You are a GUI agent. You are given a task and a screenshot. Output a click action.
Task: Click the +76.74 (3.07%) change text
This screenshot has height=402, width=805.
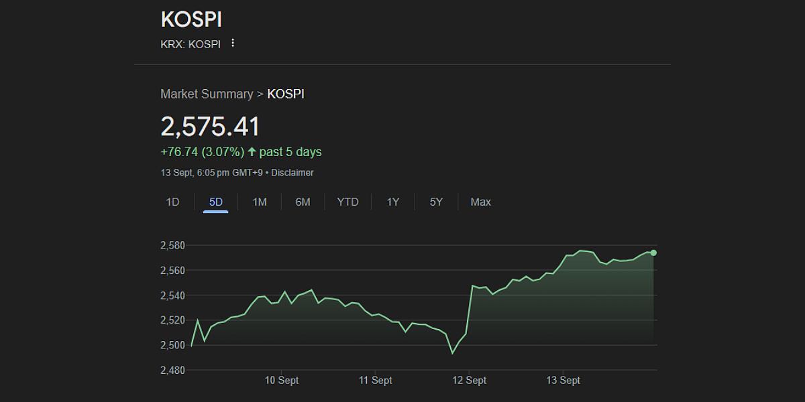[x=203, y=152]
